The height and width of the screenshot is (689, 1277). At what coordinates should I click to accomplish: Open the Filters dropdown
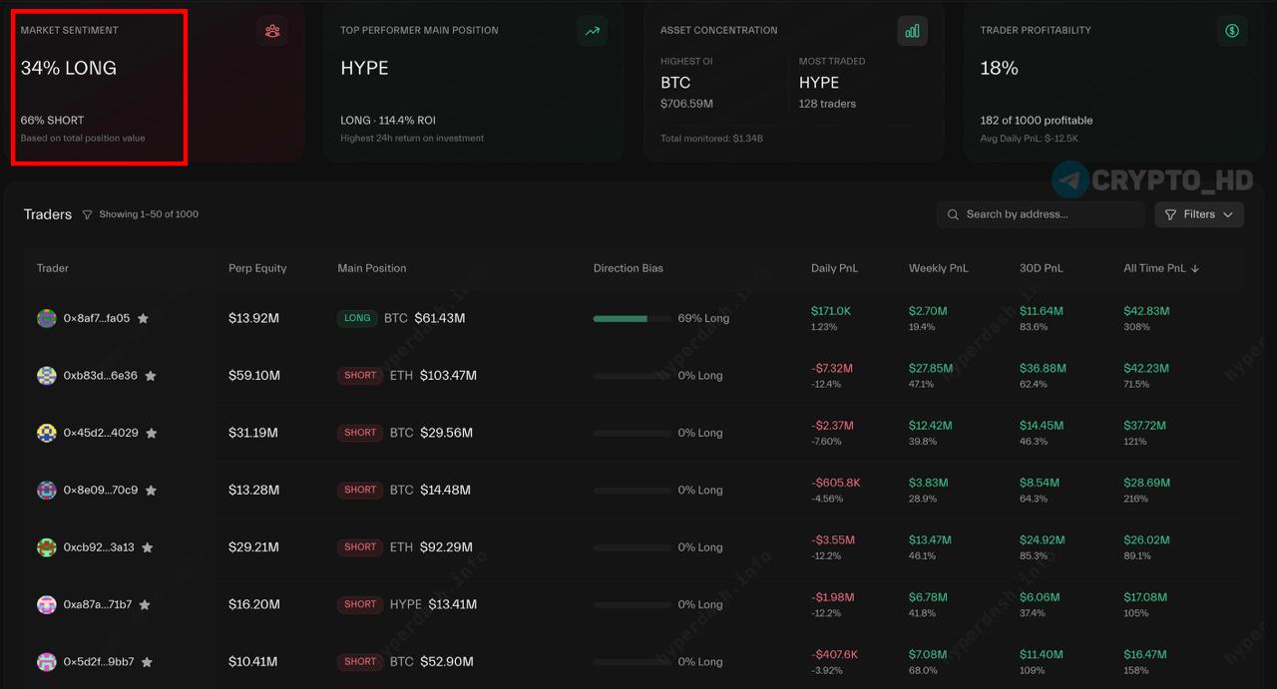click(1199, 214)
